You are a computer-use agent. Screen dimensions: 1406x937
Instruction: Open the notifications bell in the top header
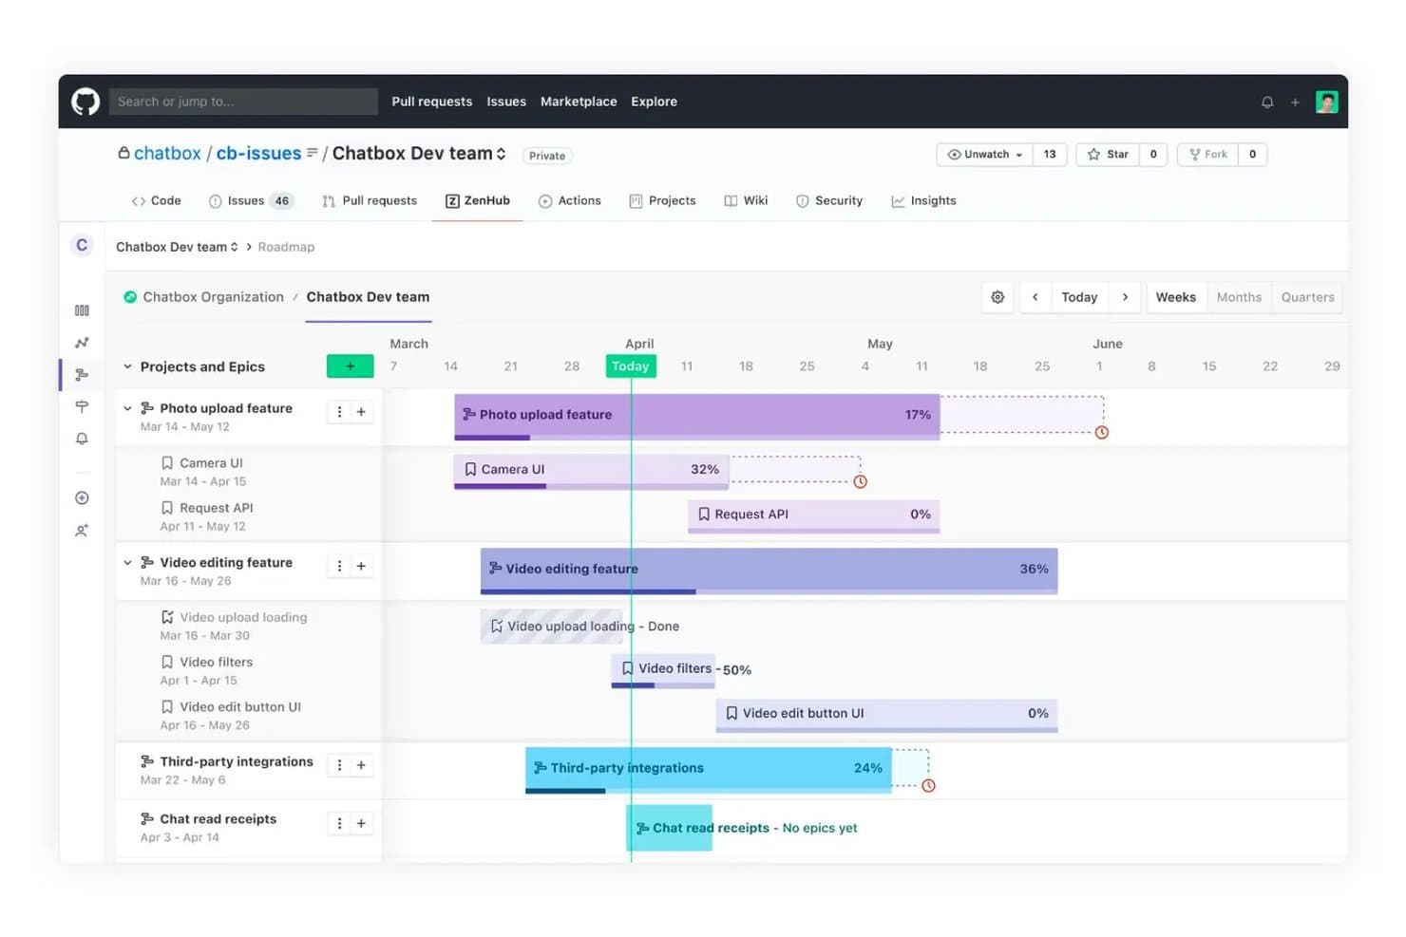click(x=1267, y=102)
